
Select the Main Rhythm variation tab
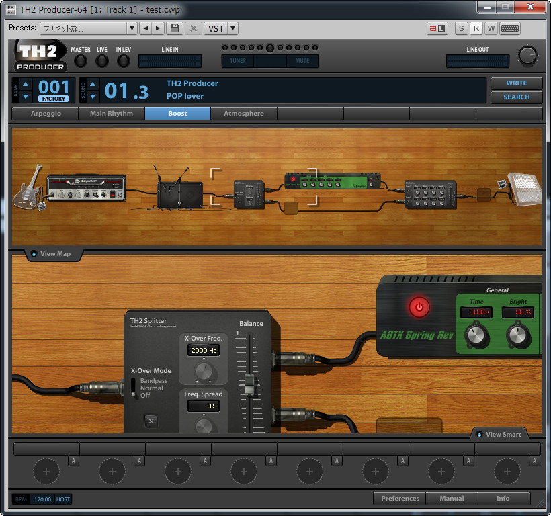[x=112, y=114]
